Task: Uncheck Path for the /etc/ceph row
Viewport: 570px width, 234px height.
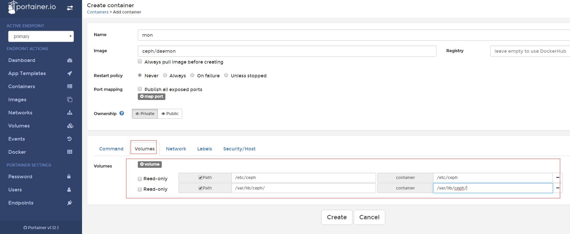Action: point(200,178)
